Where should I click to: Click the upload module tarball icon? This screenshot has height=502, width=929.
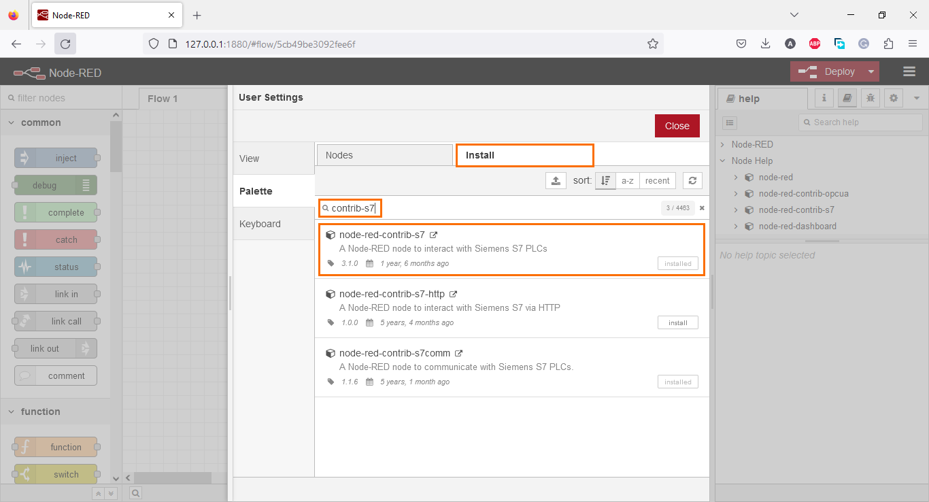tap(556, 180)
